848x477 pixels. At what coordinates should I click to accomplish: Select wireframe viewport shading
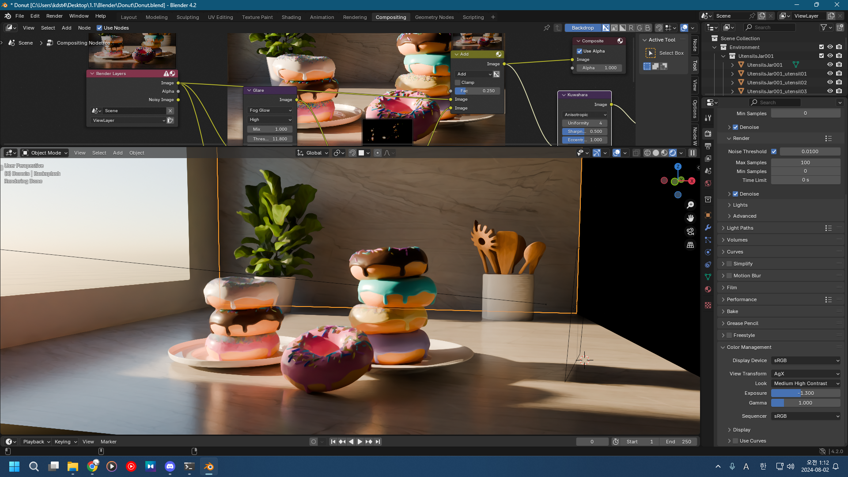pyautogui.click(x=647, y=153)
